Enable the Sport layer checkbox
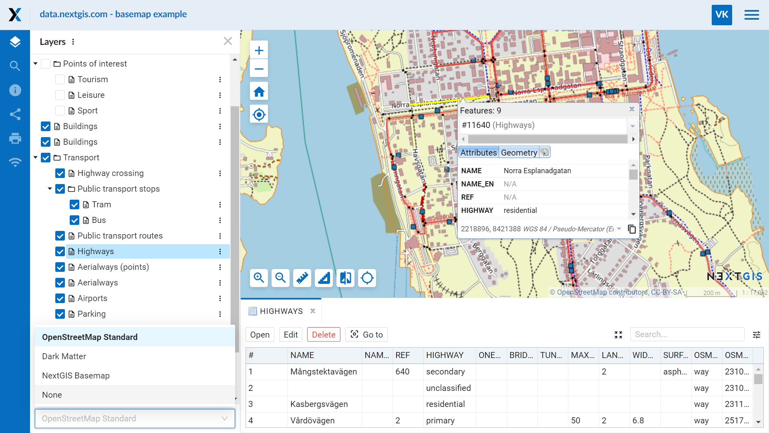 (x=60, y=111)
